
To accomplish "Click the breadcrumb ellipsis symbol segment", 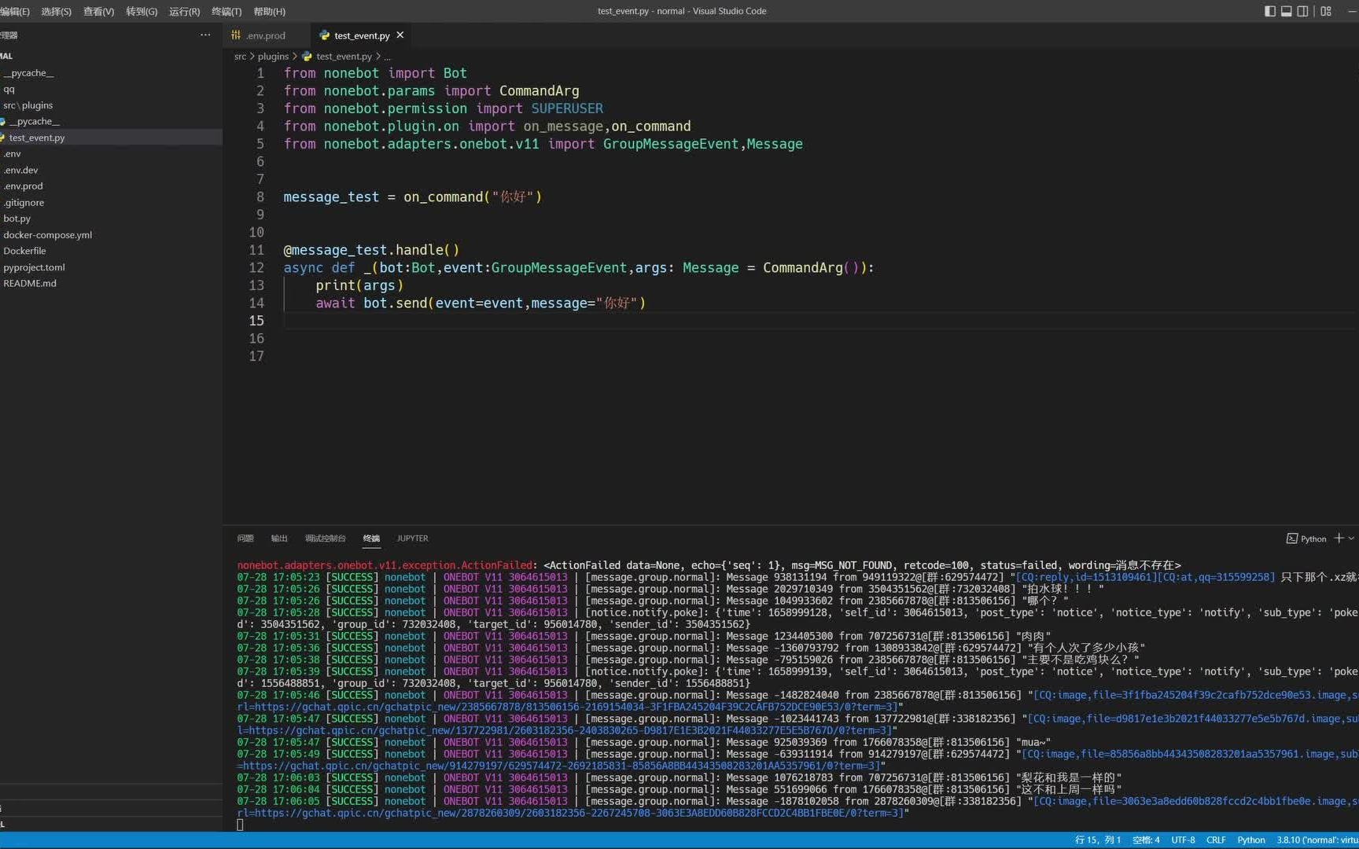I will point(387,56).
